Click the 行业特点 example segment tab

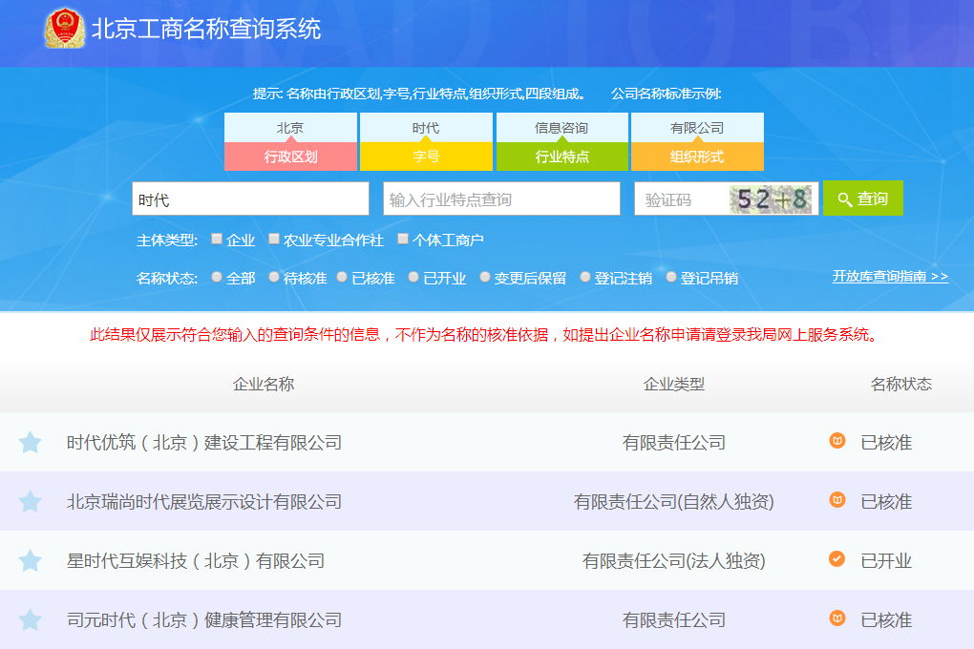point(561,157)
